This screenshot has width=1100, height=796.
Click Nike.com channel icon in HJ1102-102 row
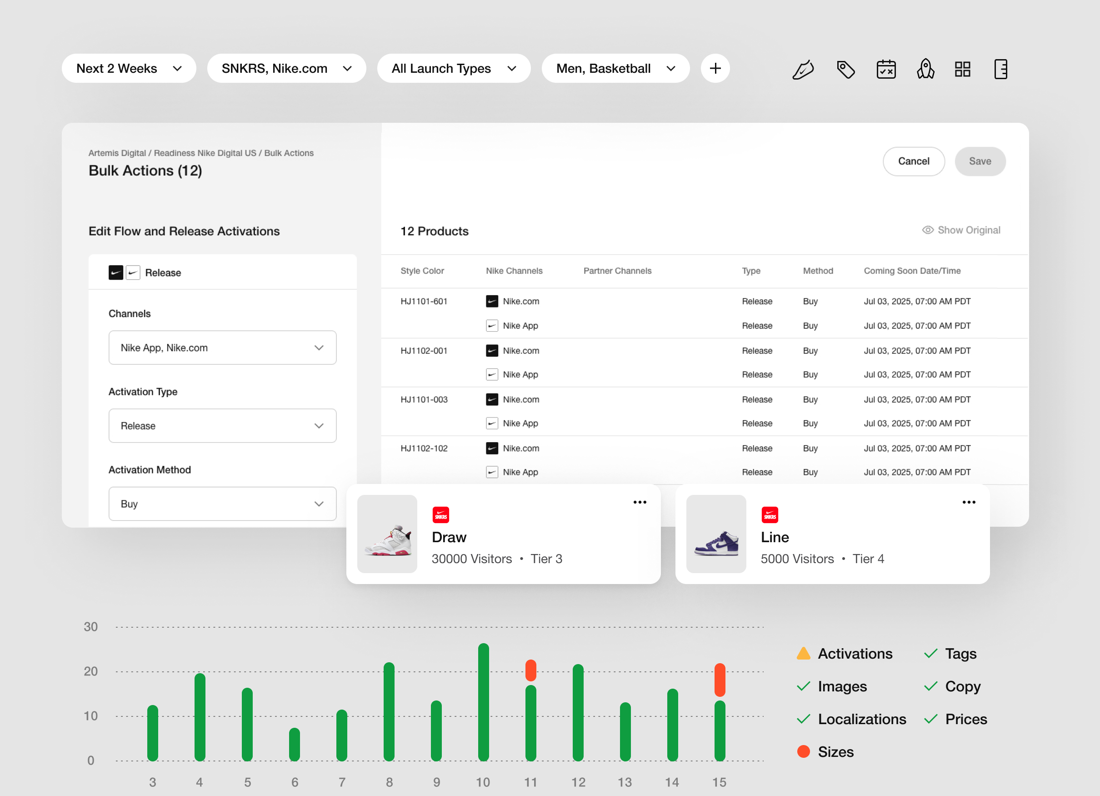point(492,448)
